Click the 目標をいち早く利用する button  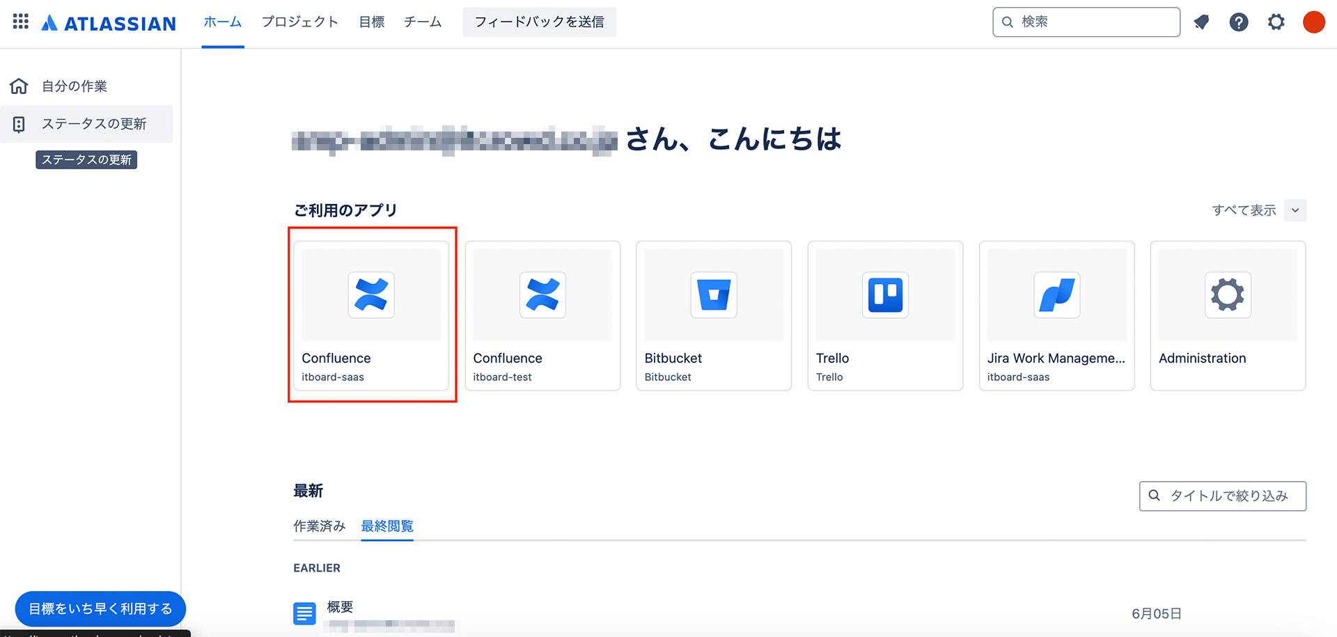[x=100, y=608]
